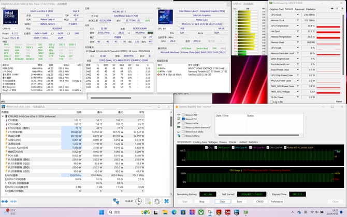
Task: Enable Stress system memory checkbox
Action: click(183, 127)
